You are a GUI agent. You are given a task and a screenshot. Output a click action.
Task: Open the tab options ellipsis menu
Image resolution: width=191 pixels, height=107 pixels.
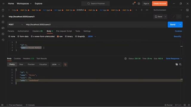coord(147,10)
